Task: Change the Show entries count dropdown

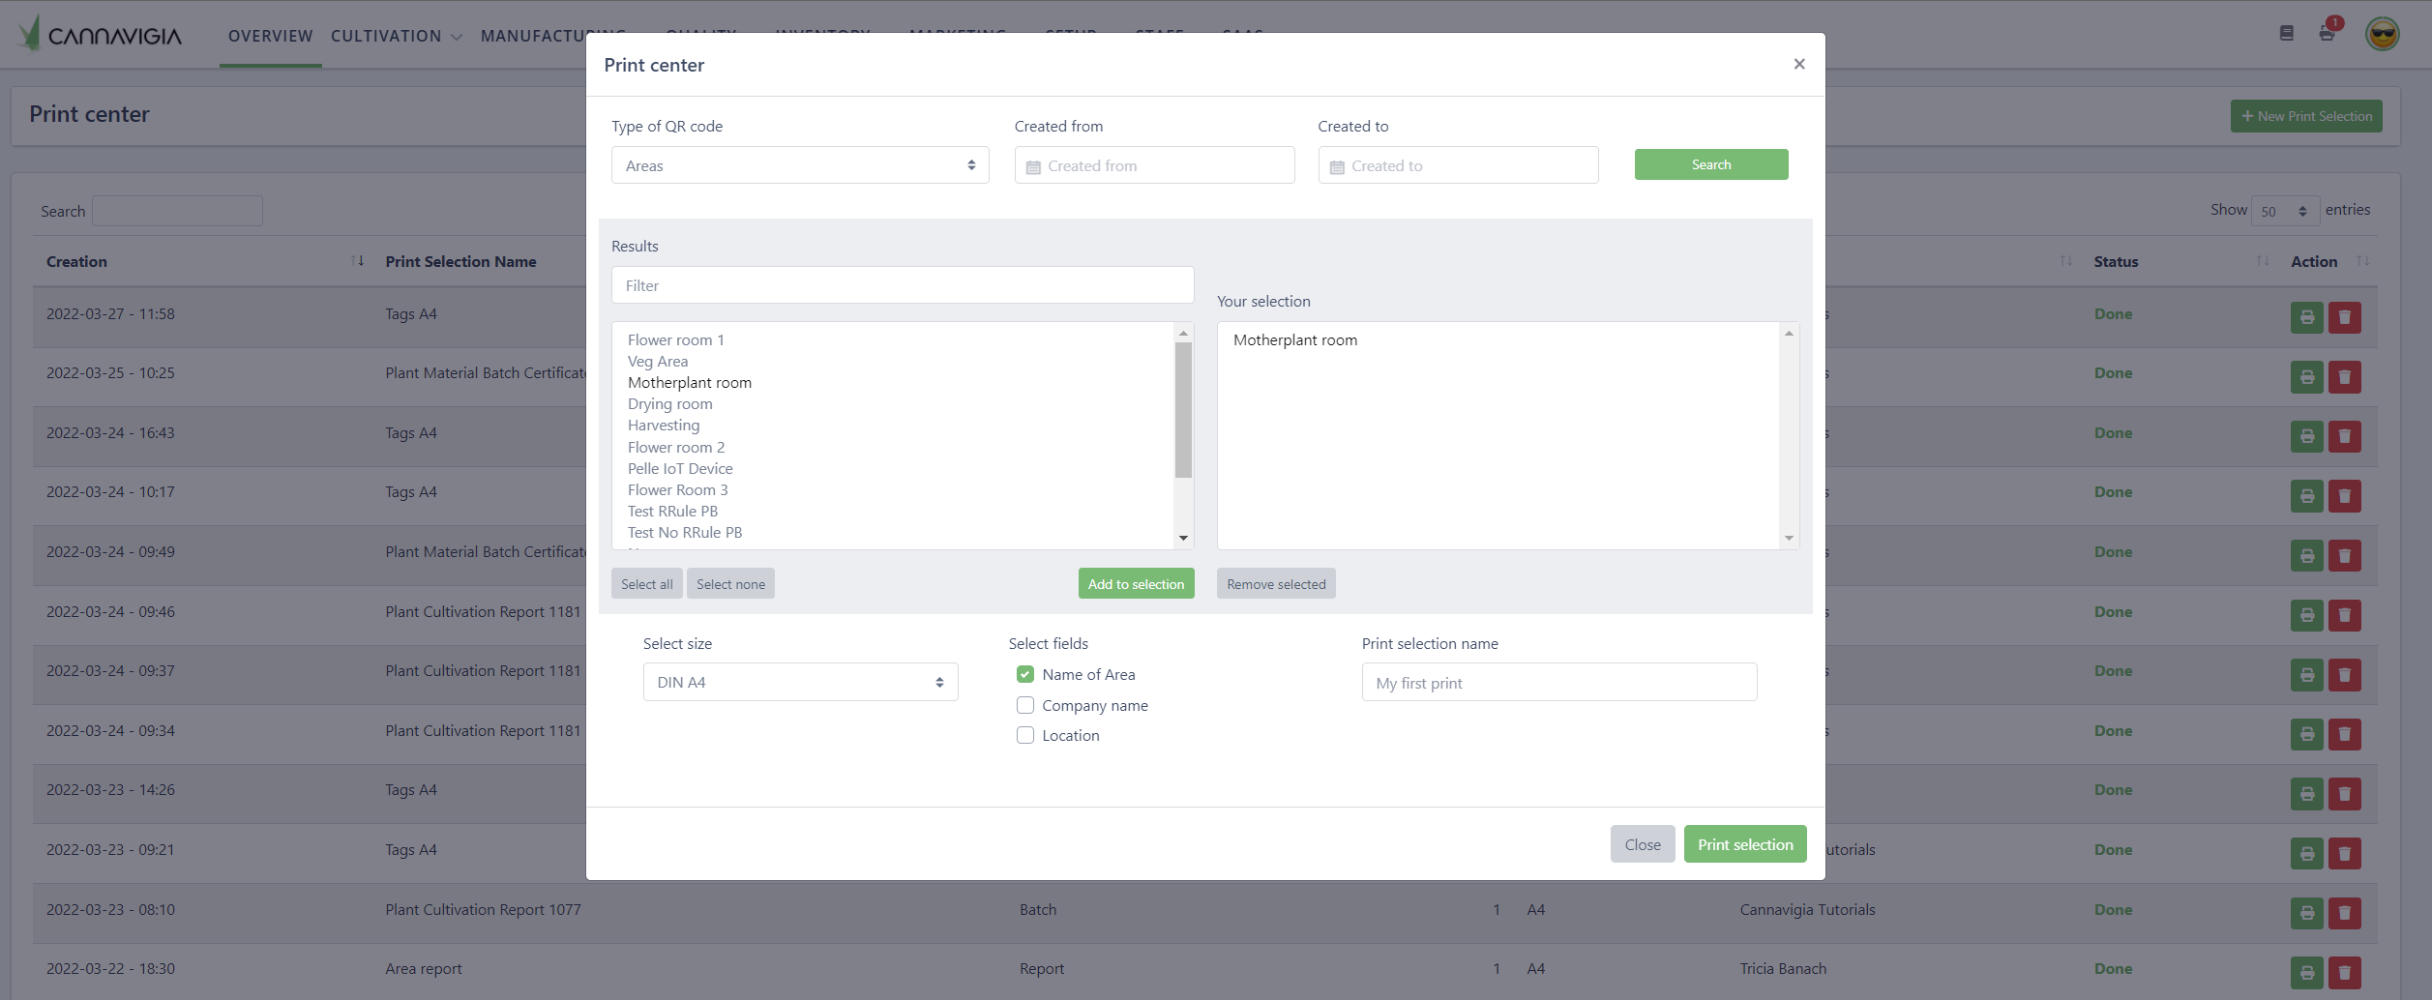Action: click(2284, 211)
